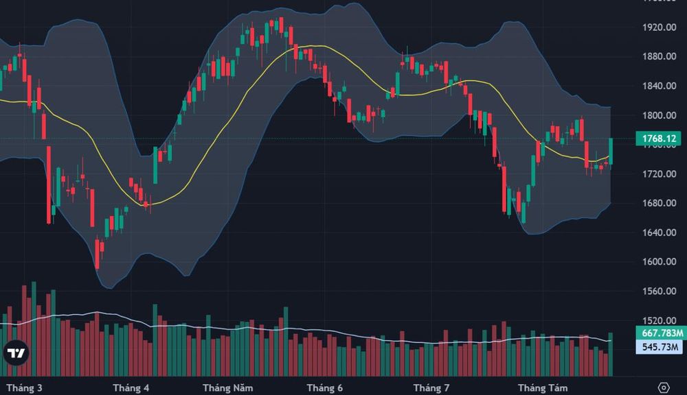Open chart settings gear icon
687x395 pixels.
click(x=664, y=387)
